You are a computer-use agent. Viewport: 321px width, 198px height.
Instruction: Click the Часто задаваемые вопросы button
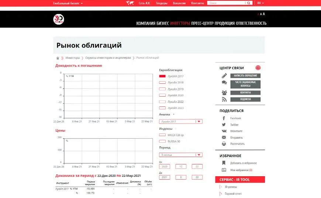[245, 84]
